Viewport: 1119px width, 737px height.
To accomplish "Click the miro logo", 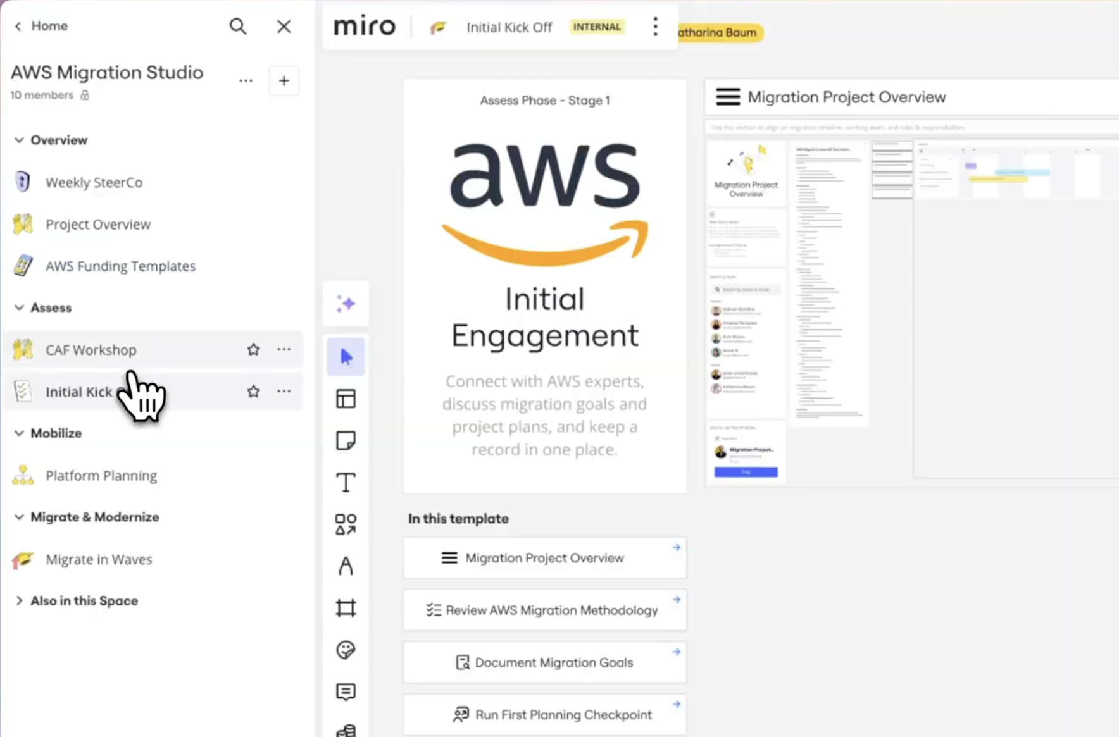I will click(x=364, y=27).
